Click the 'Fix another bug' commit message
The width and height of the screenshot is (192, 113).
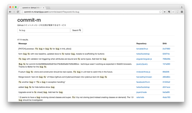[x=42, y=82]
